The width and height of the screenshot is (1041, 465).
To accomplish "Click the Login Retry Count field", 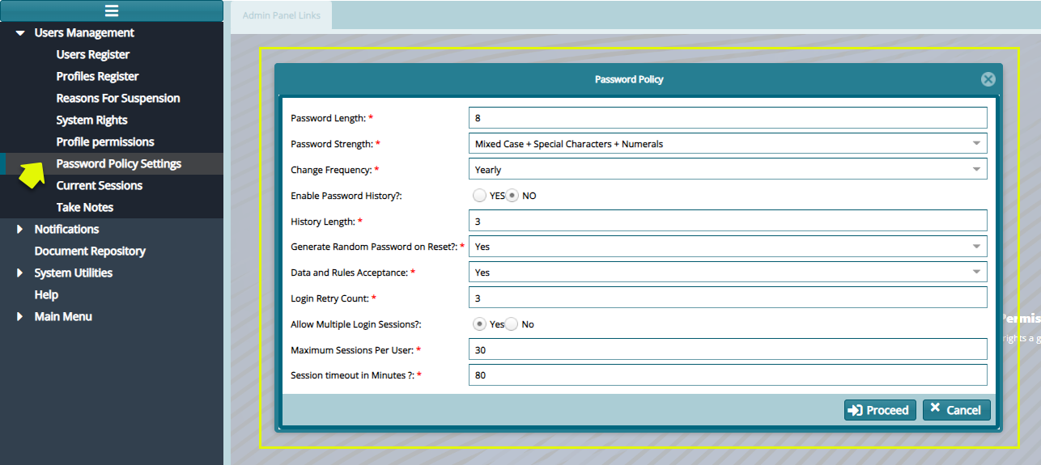I will (728, 298).
